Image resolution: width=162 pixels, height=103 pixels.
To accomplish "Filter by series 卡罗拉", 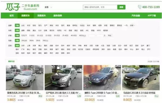I will (x=59, y=30).
